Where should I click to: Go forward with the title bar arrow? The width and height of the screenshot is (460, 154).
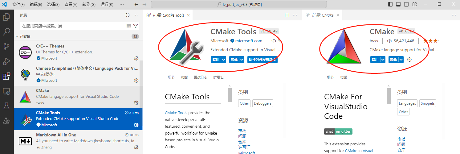(145, 4)
